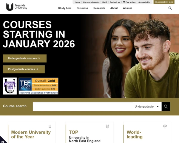Image resolution: width=179 pixels, height=143 pixels.
Task: Open the Pay online cart link
Action: [129, 2]
